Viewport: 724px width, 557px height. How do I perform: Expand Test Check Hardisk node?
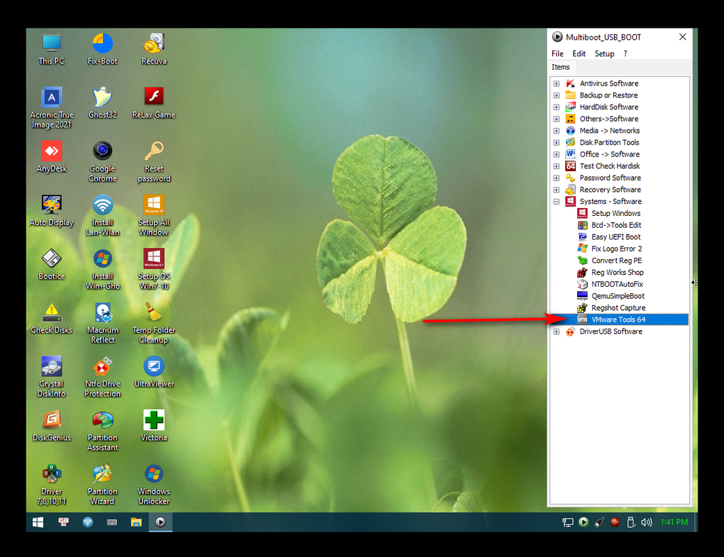(556, 166)
